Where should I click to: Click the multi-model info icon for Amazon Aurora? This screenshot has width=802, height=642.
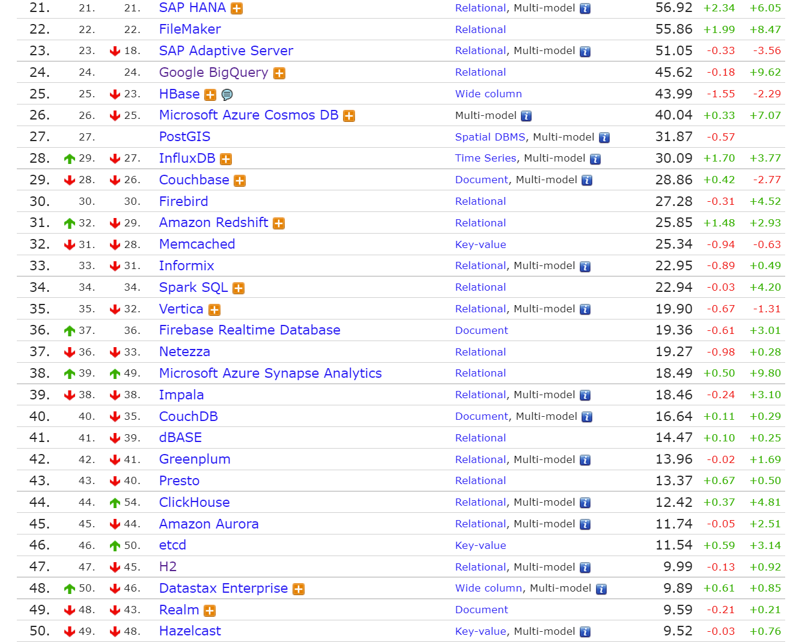[x=585, y=524]
